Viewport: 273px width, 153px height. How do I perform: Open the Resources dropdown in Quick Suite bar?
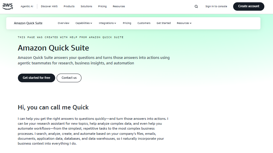coord(184,23)
